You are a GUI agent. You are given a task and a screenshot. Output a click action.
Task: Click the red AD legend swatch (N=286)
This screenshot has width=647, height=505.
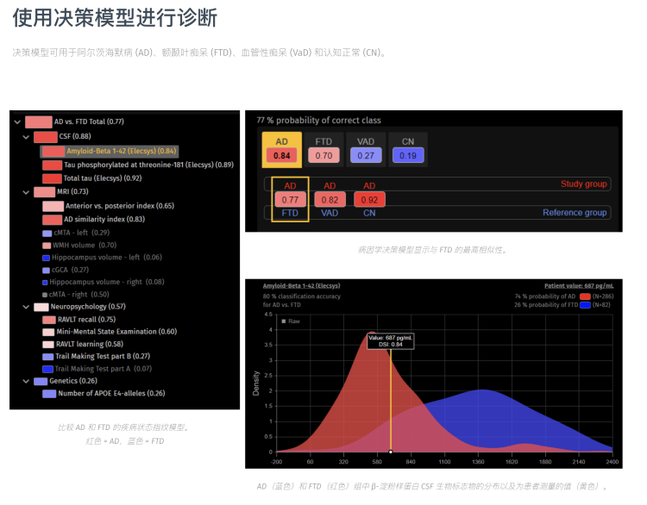[585, 296]
